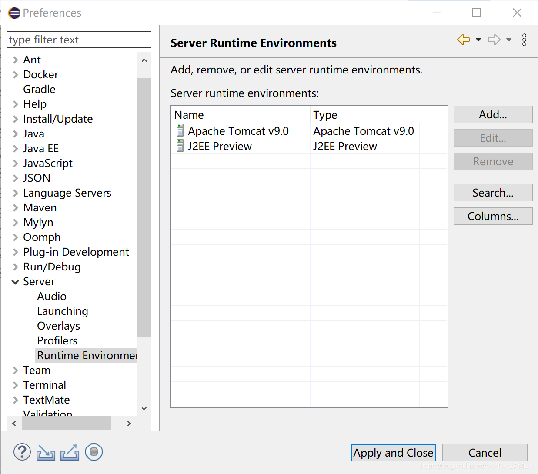The image size is (538, 474).
Task: Click the forward navigation arrow
Action: click(494, 40)
